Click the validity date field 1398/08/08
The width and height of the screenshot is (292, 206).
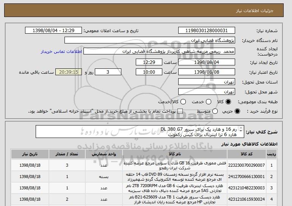click(207, 72)
